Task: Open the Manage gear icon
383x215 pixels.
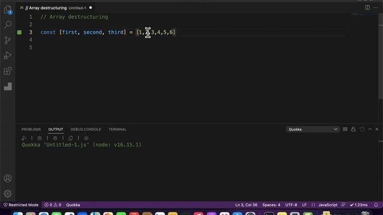Action: [8, 193]
